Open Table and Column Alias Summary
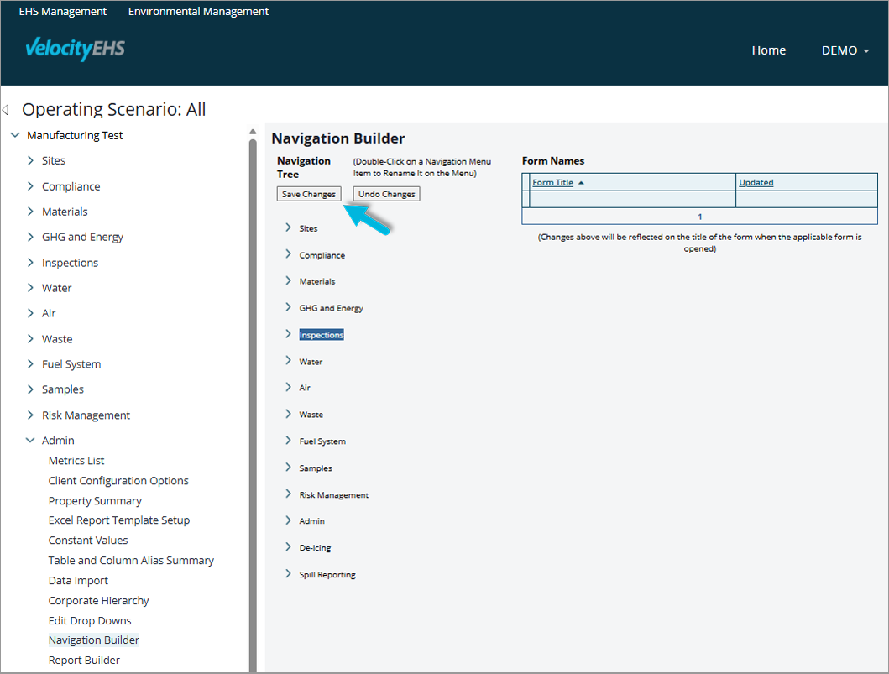Image resolution: width=889 pixels, height=674 pixels. point(131,560)
